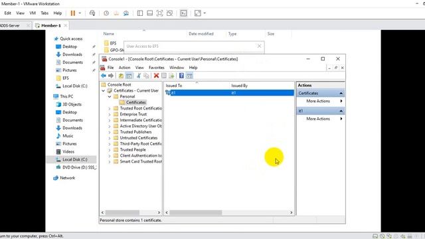
Task: Toggle Show/Hide Console Tree icon
Action: (129, 76)
